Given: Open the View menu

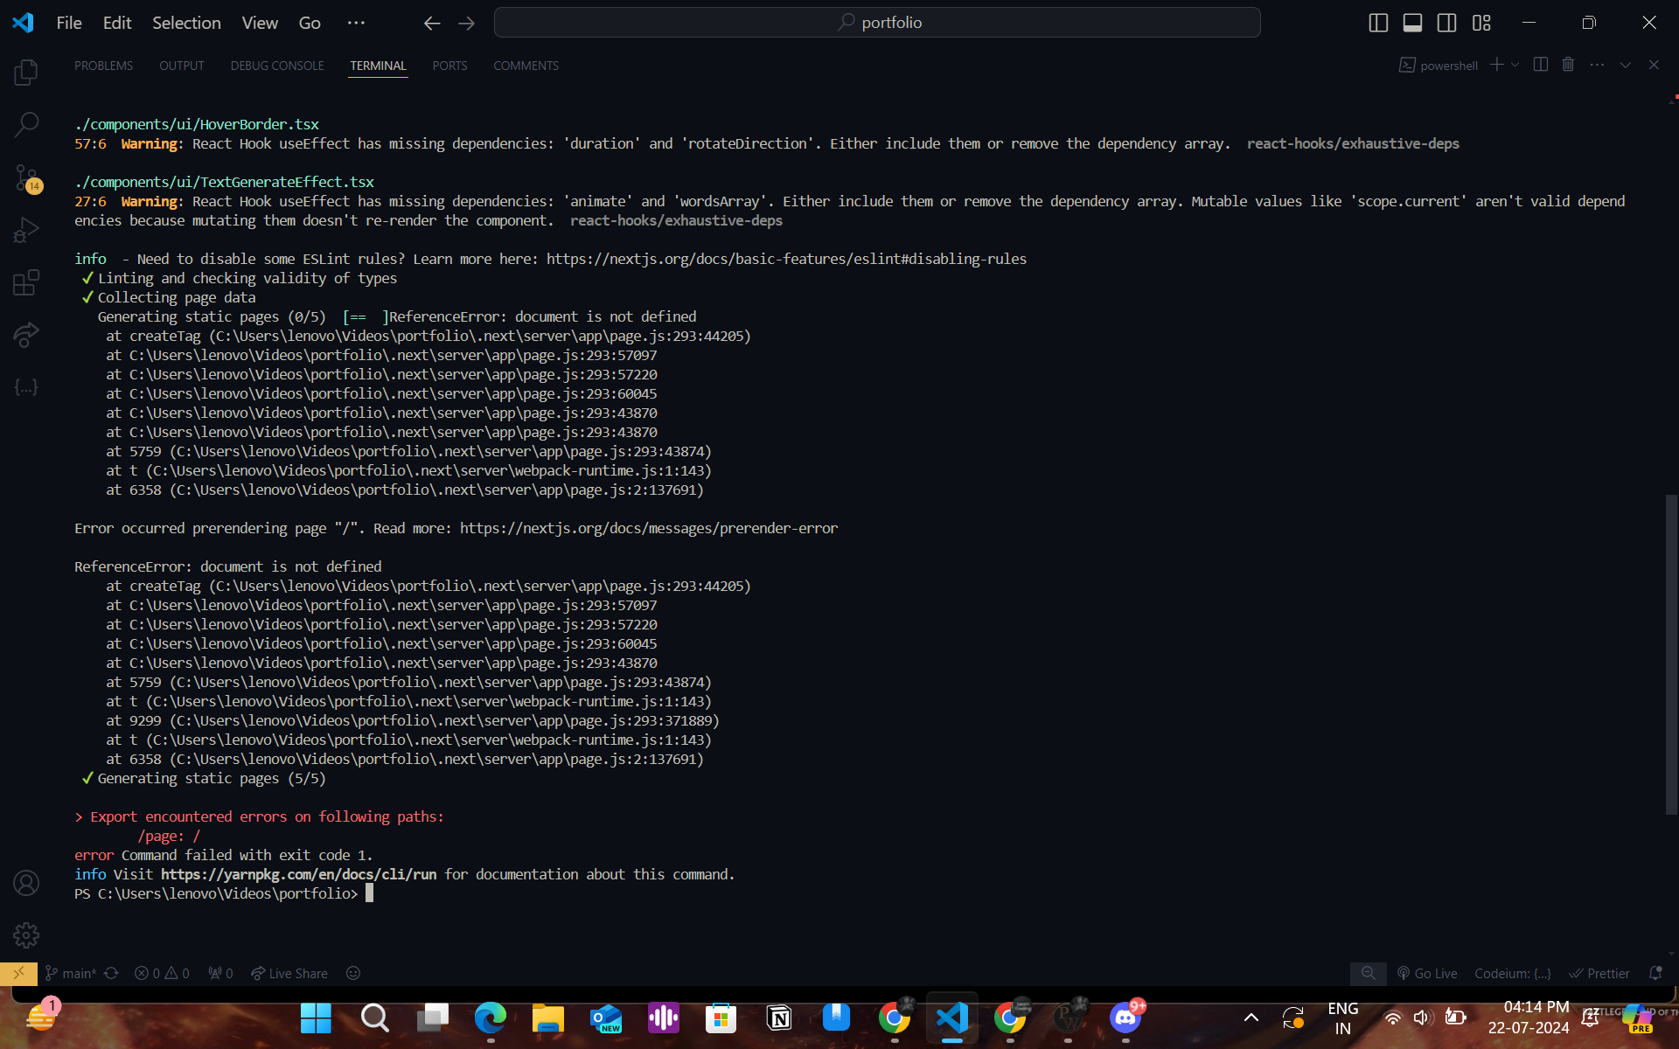Looking at the screenshot, I should point(259,23).
